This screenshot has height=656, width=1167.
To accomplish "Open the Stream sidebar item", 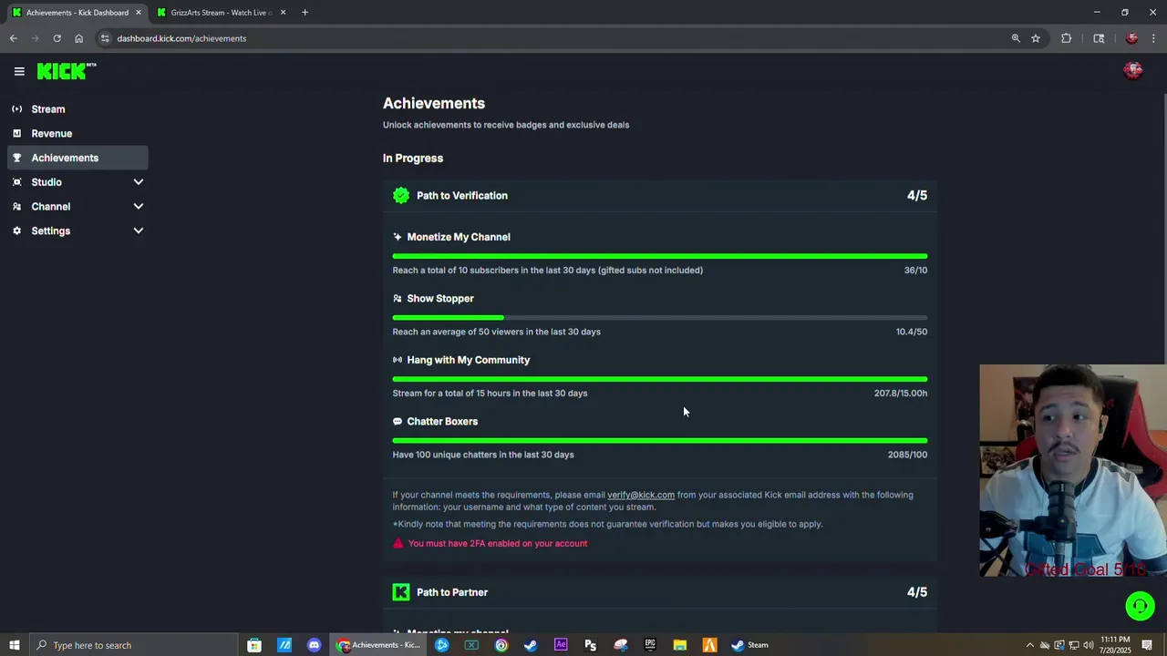I will click(77, 109).
